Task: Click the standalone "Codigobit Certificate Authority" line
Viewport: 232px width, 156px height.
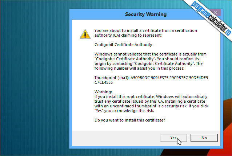Action: 123,45
